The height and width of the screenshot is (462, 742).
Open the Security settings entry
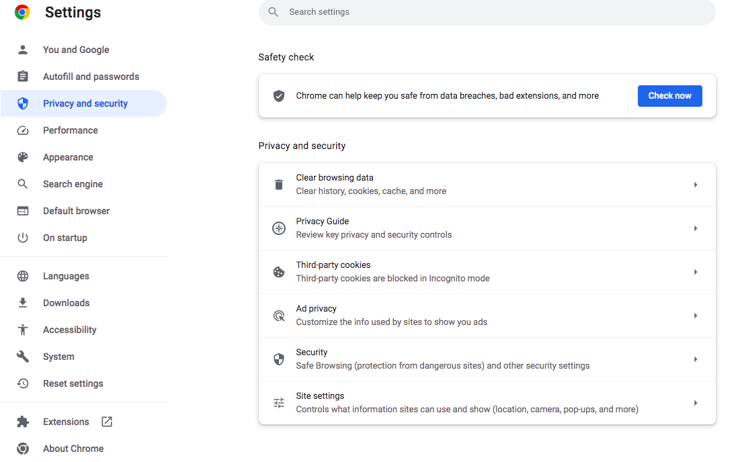coord(487,359)
